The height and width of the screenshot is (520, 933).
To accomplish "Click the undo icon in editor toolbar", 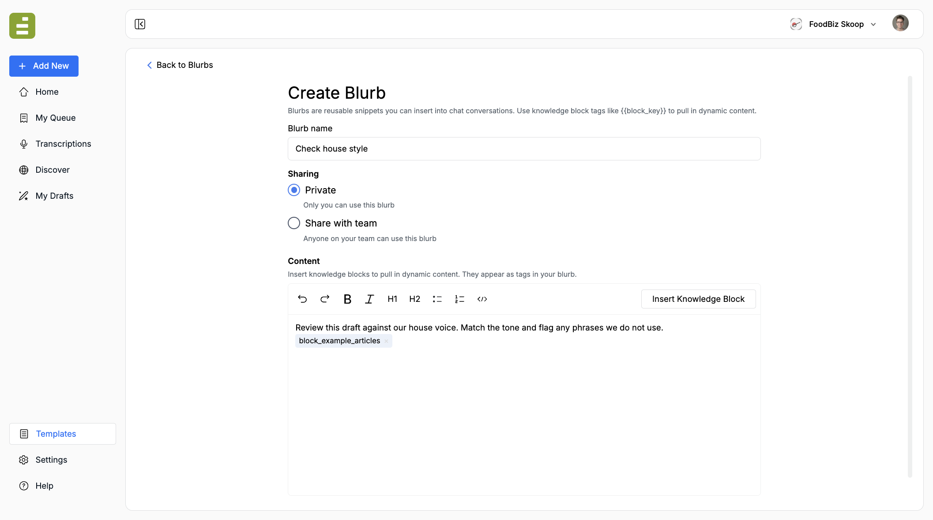I will pyautogui.click(x=302, y=299).
